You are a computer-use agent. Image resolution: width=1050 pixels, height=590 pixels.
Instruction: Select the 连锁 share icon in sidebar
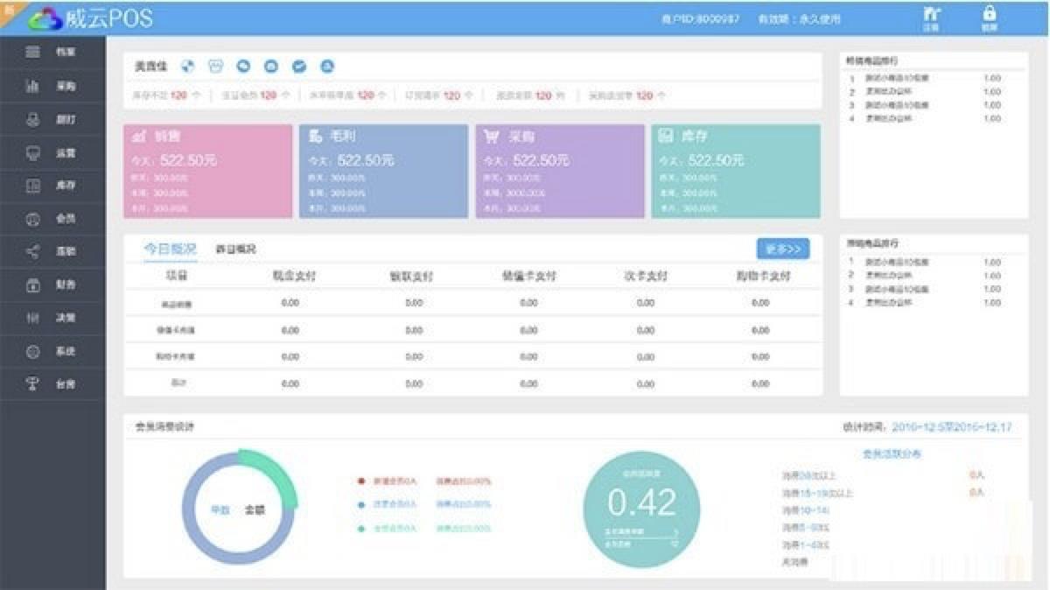(33, 252)
